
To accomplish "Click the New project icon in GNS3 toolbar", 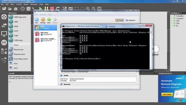I will (x=4, y=8).
